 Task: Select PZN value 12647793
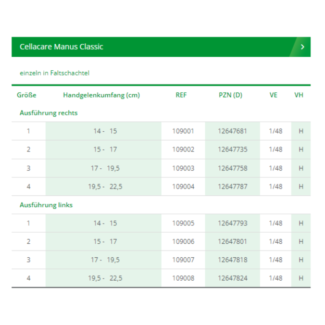[x=233, y=223]
